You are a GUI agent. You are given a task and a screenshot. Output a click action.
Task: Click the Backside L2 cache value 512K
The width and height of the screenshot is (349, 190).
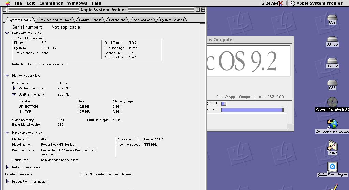click(x=61, y=125)
